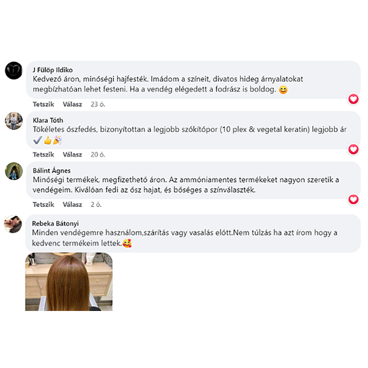
Task: Click heart reaction on Klara Tóth's comment
Action: click(x=353, y=149)
